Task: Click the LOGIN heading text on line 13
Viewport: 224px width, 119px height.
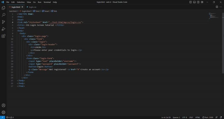Action: pyautogui.click(x=38, y=47)
